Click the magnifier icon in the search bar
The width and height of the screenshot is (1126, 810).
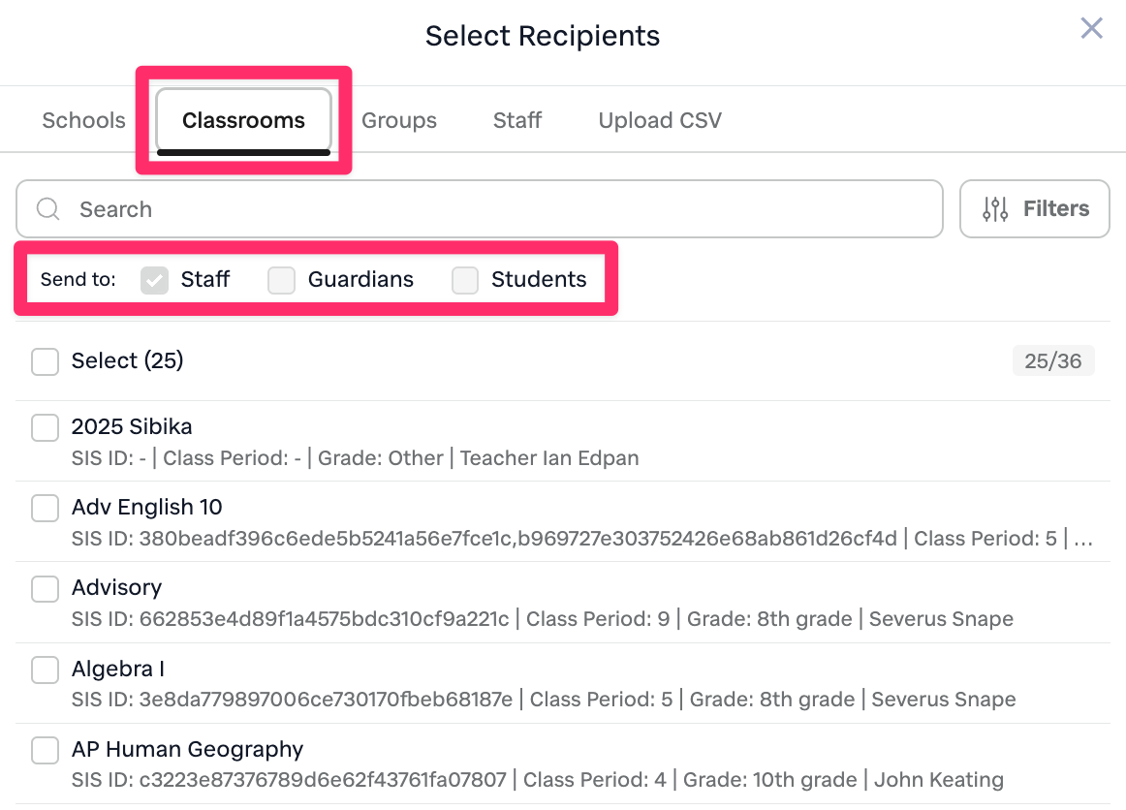click(47, 209)
